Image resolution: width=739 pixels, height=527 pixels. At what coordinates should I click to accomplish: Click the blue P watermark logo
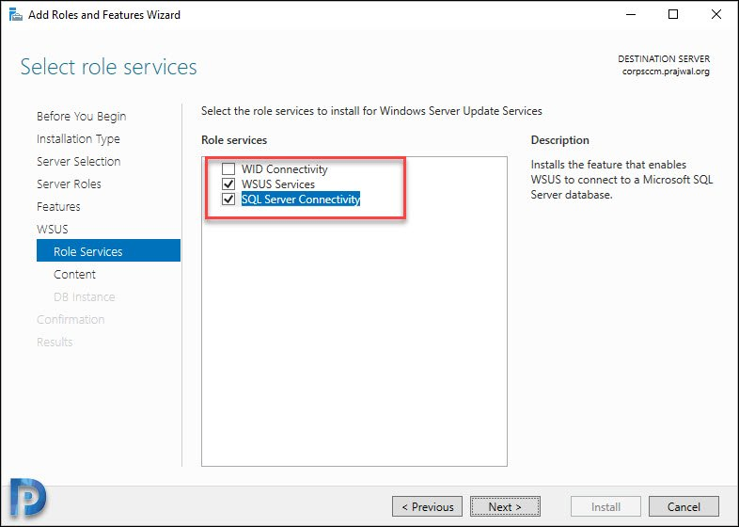28,497
